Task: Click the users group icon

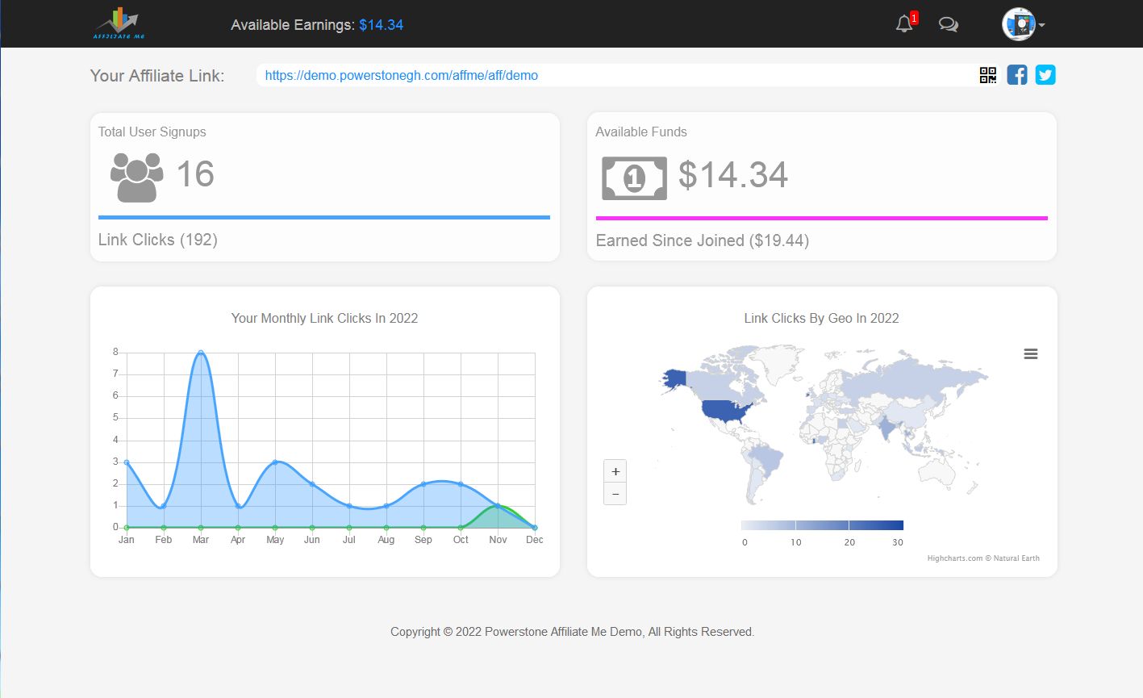Action: click(x=136, y=177)
